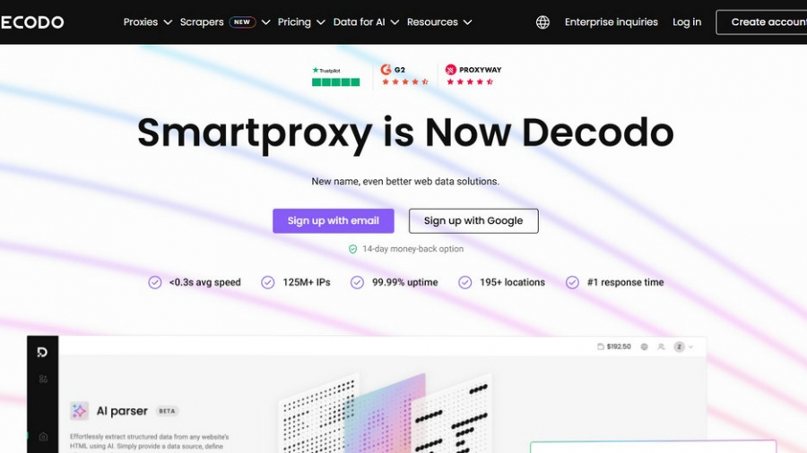Expand the Scrapers menu chevron
The image size is (807, 453).
[x=265, y=22]
